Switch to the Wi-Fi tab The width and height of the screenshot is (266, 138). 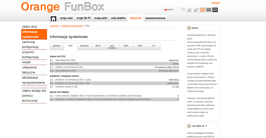tap(98, 46)
